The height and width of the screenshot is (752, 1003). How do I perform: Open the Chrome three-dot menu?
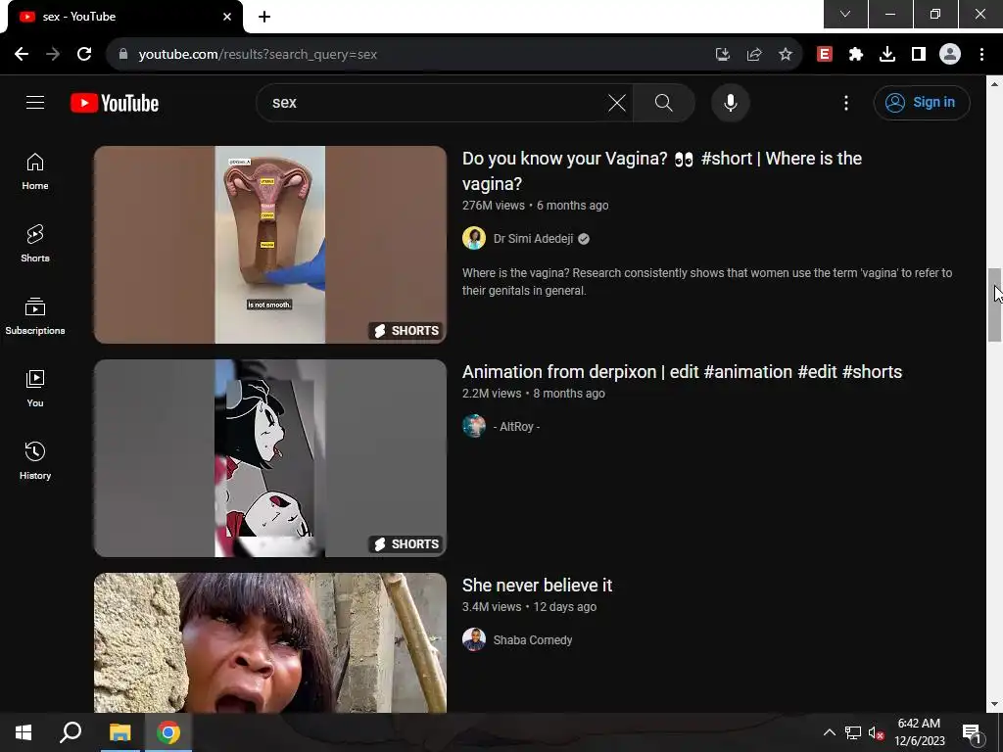(981, 55)
